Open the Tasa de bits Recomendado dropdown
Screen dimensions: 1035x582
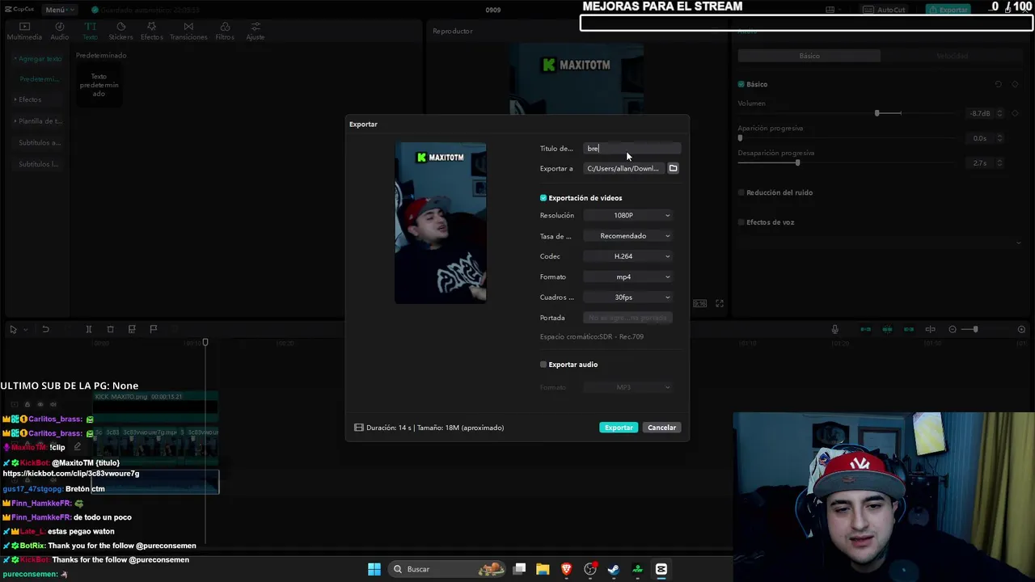[628, 236]
